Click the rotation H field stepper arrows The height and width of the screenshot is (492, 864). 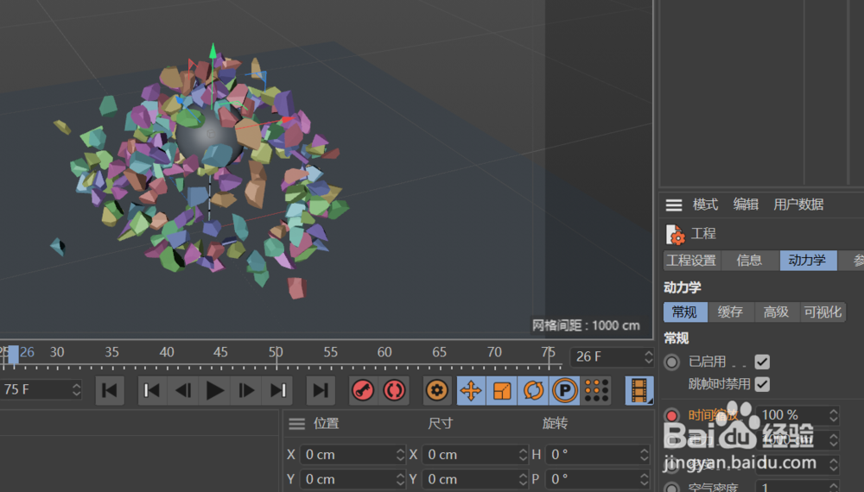pyautogui.click(x=645, y=455)
